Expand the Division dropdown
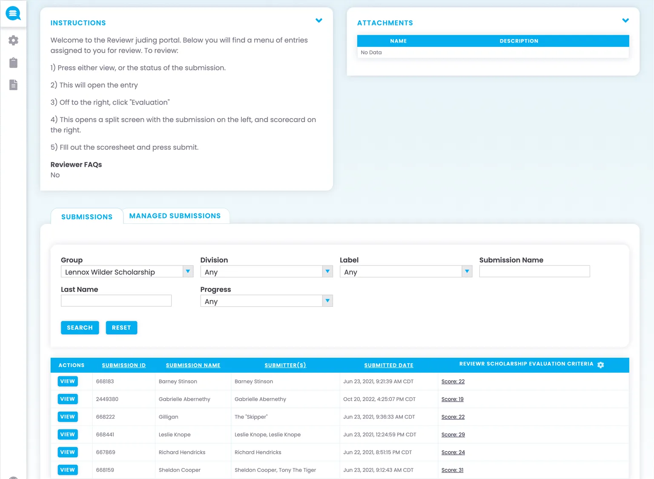This screenshot has width=654, height=479. [x=266, y=272]
